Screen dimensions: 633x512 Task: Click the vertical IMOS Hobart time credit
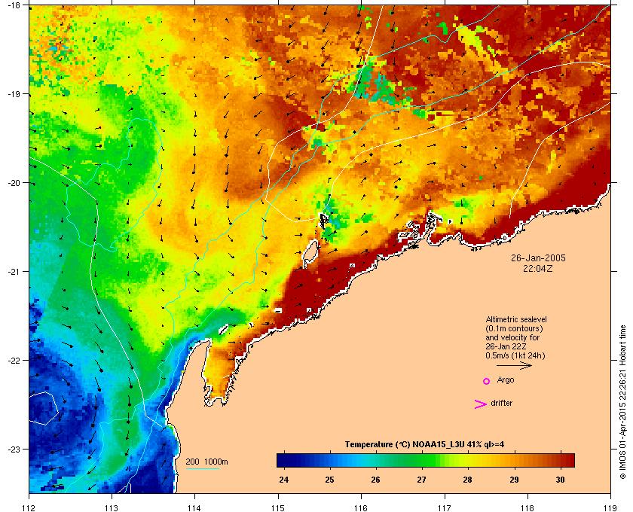pos(623,401)
